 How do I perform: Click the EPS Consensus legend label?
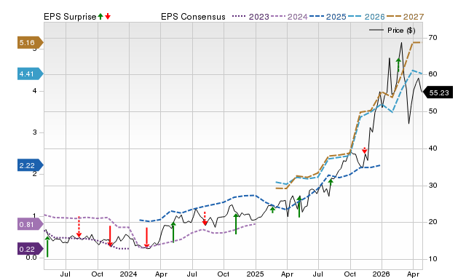click(193, 17)
